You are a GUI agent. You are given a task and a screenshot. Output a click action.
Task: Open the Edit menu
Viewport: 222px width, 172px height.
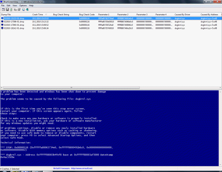coord(8,6)
